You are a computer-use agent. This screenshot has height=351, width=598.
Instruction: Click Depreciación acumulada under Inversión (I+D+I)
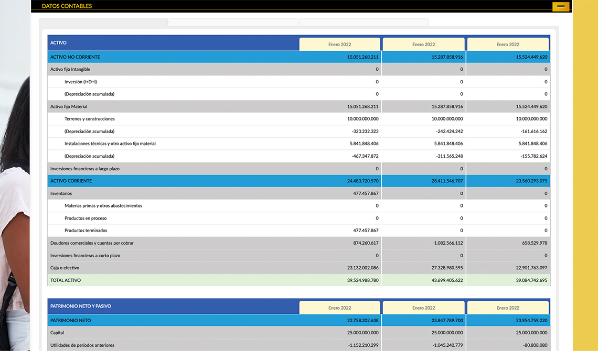[89, 94]
